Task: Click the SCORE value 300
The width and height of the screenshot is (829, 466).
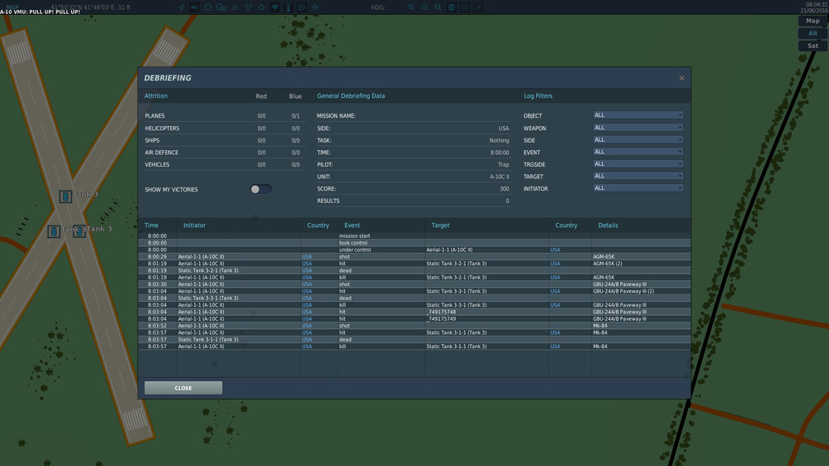Action: click(x=504, y=189)
